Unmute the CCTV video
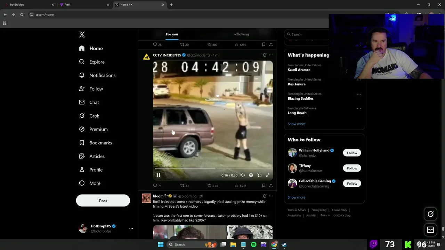This screenshot has height=250, width=445. tap(243, 175)
